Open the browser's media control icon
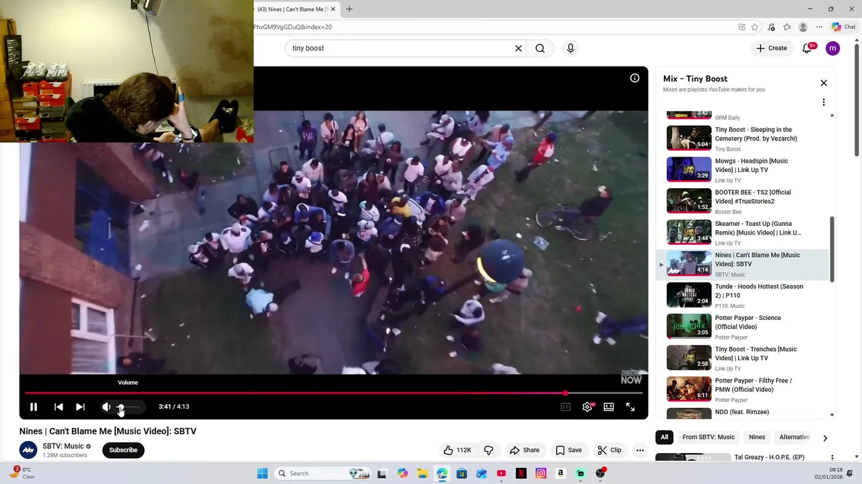Viewport: 862px width, 484px height. click(771, 27)
